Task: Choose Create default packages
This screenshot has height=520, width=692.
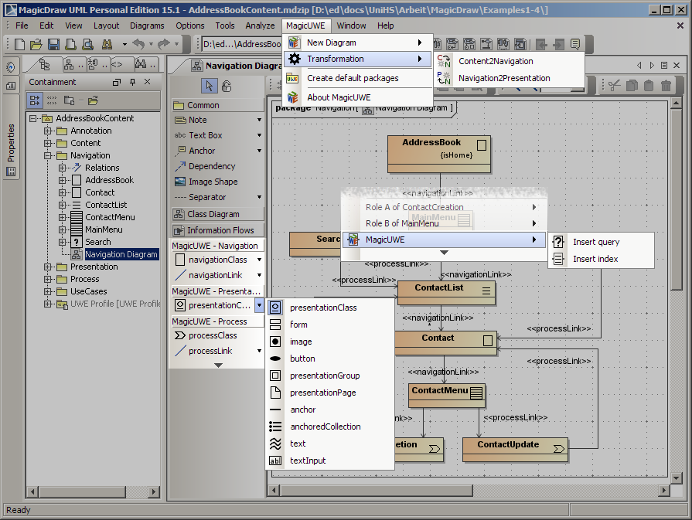Action: click(357, 78)
